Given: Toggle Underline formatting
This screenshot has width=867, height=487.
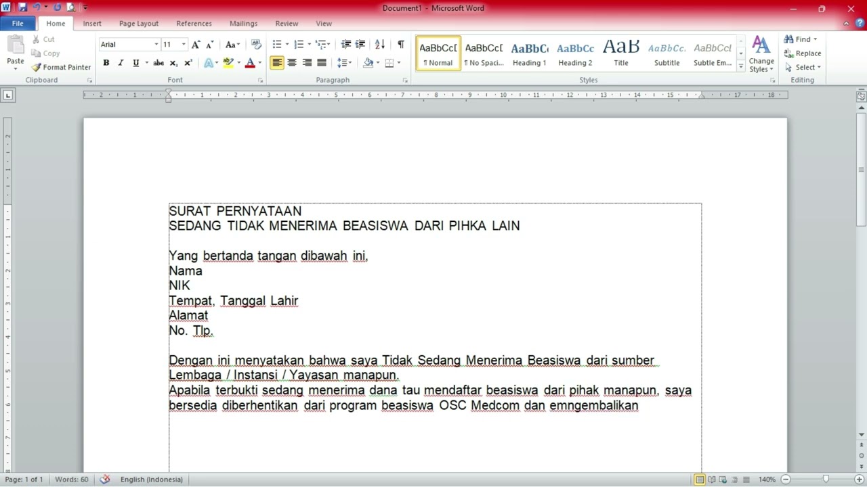Looking at the screenshot, I should click(x=135, y=63).
